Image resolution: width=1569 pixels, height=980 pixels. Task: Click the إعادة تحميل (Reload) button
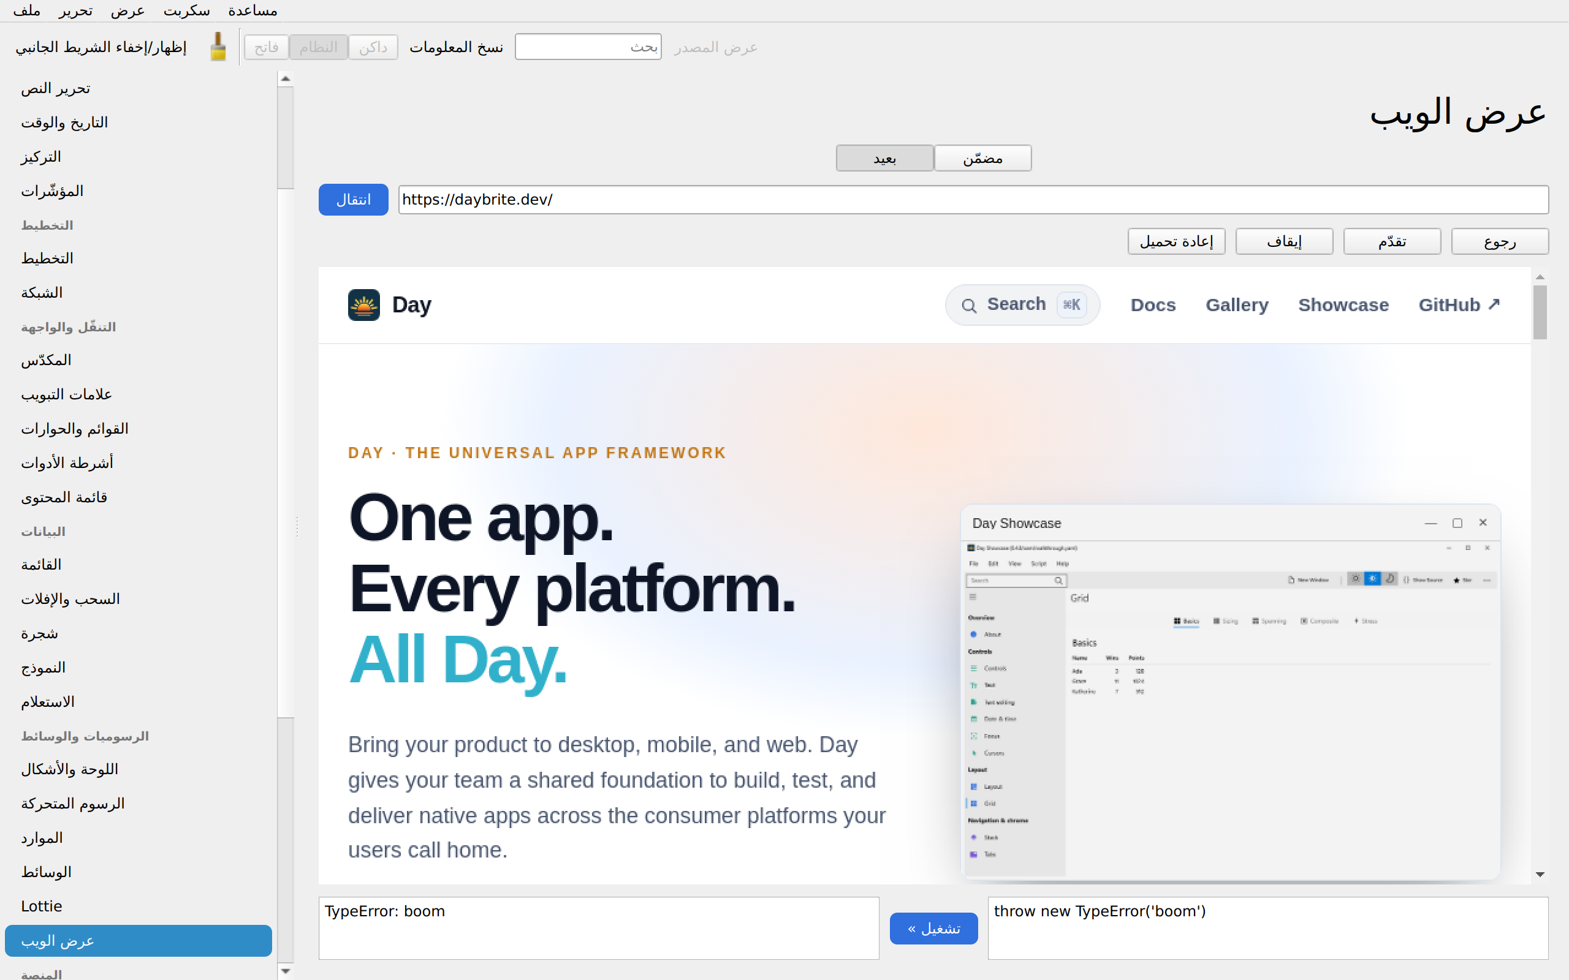tap(1177, 242)
